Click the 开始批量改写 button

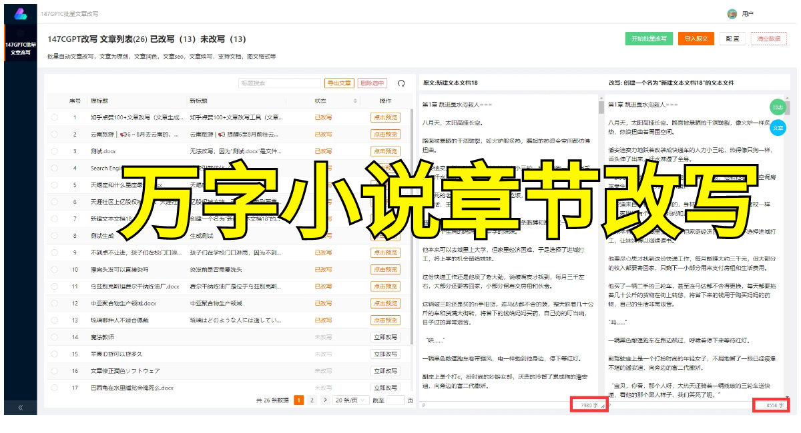point(649,39)
